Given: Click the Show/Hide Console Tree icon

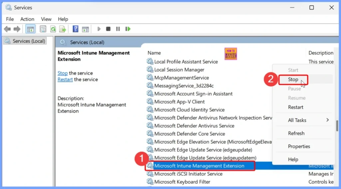Looking at the screenshot, I should [30, 29].
